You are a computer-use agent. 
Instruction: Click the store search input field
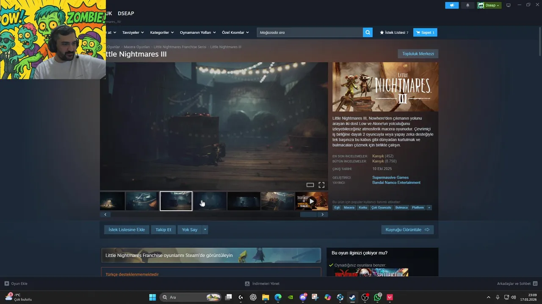[x=310, y=32]
